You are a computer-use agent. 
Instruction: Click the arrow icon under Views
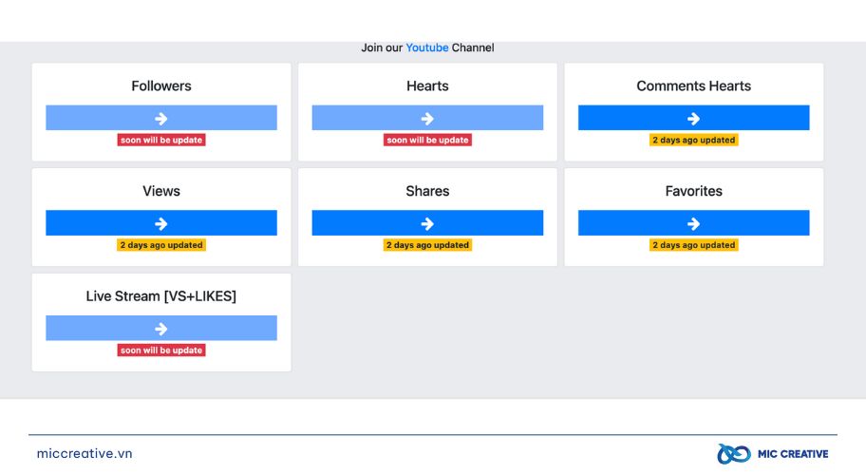tap(160, 223)
